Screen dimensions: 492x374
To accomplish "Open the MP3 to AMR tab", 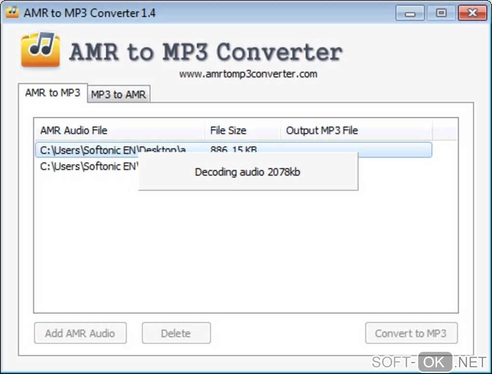I will pyautogui.click(x=119, y=94).
